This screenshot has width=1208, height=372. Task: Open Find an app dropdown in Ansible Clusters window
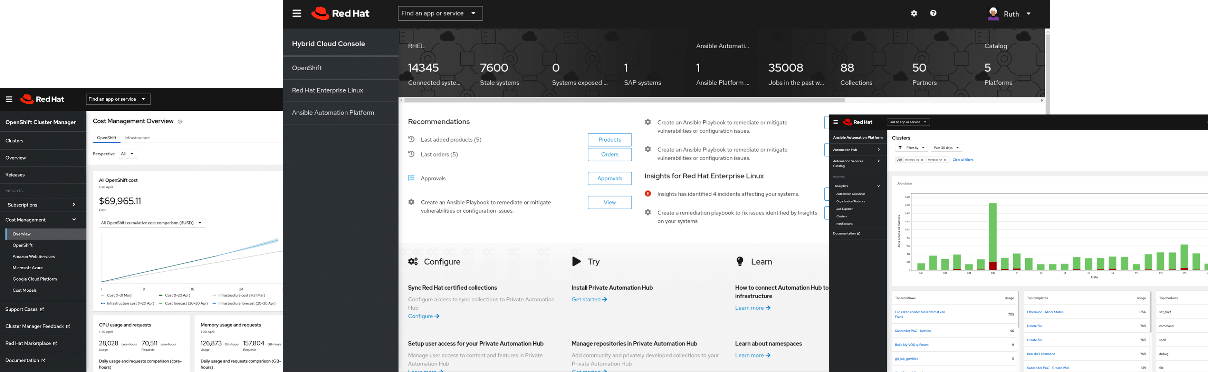coord(908,122)
